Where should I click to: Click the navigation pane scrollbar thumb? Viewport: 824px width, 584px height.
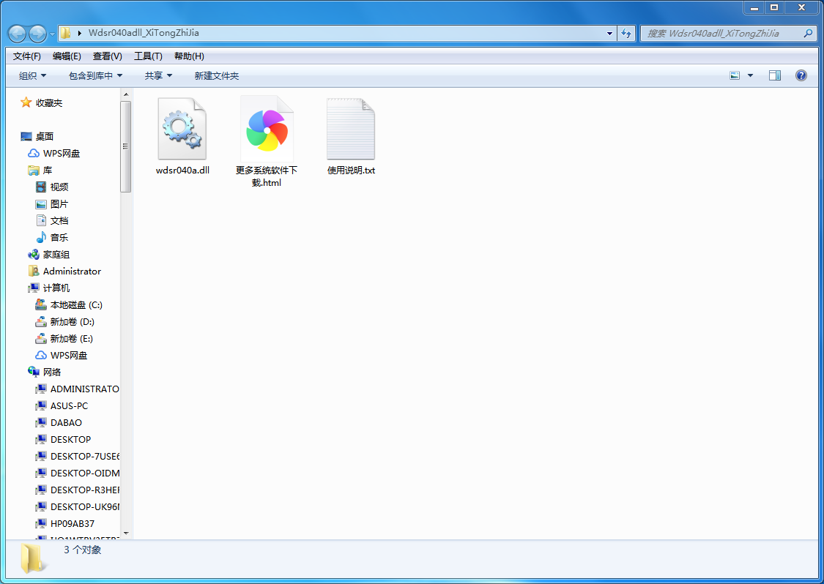(x=125, y=146)
